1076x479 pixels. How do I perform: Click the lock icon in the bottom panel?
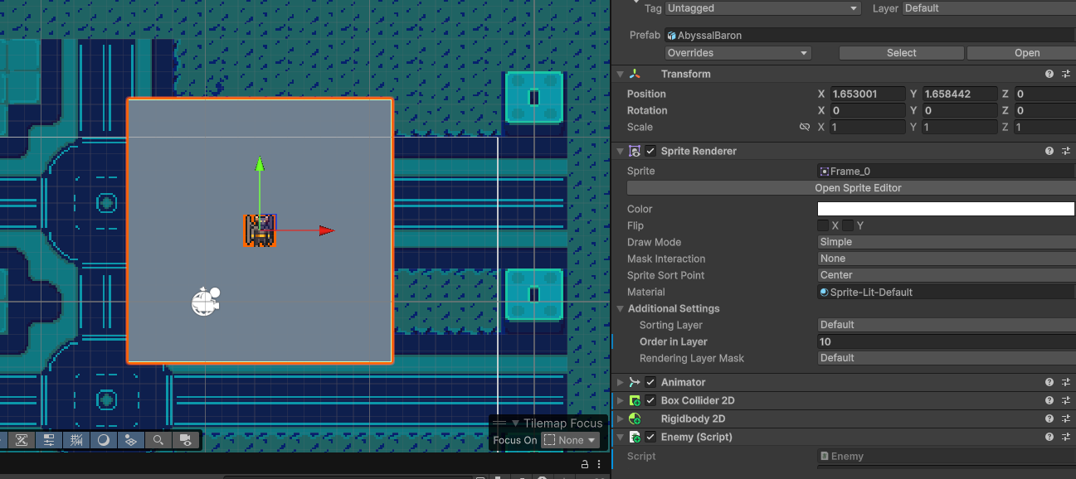[584, 464]
